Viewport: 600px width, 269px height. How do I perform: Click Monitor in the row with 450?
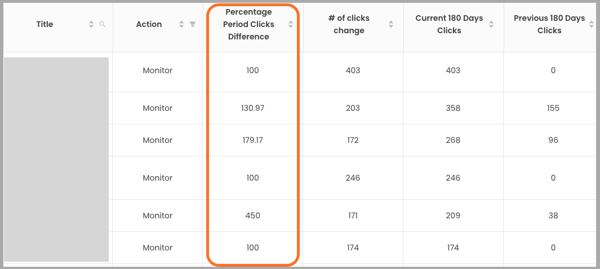point(157,216)
